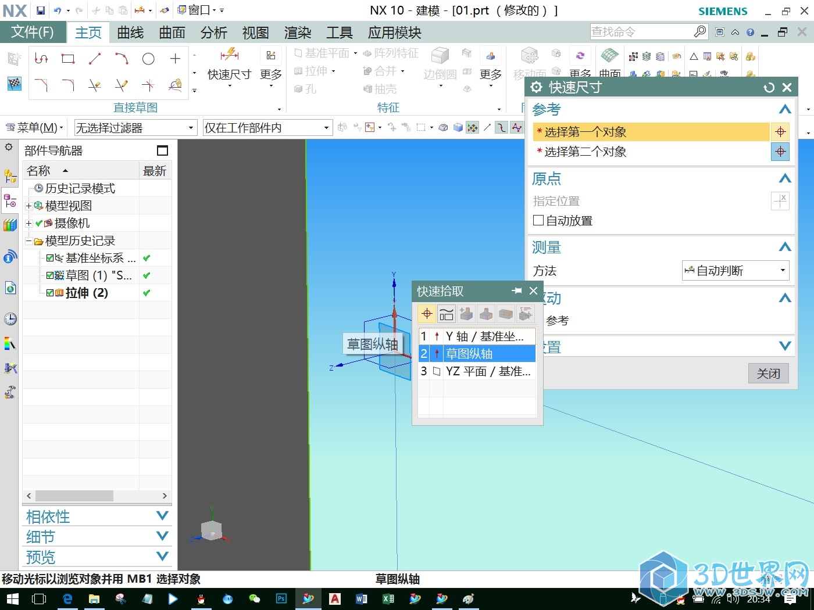The image size is (814, 610).
Task: Open the History clock sidebar tab
Action: (10, 318)
